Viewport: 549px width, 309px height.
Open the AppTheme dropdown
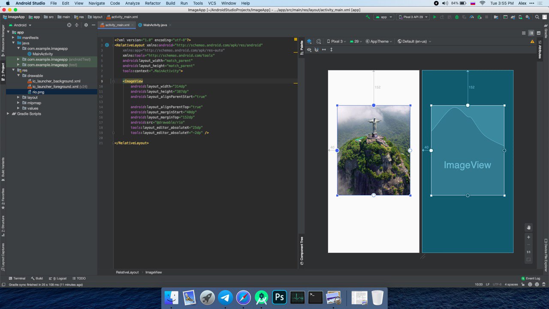(379, 41)
